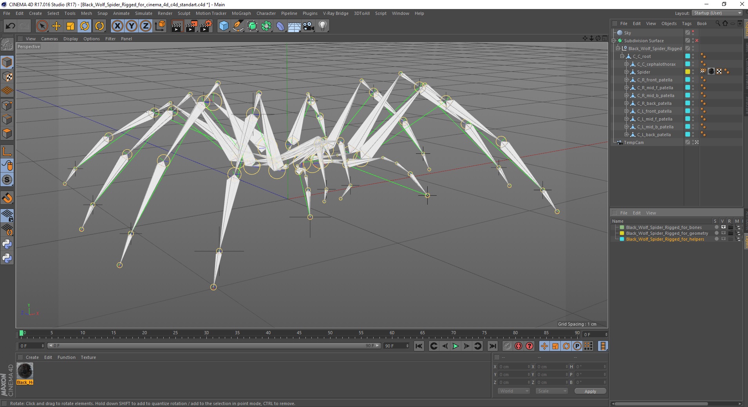The height and width of the screenshot is (407, 748).
Task: Open the deformer Bend icon
Action: click(280, 26)
